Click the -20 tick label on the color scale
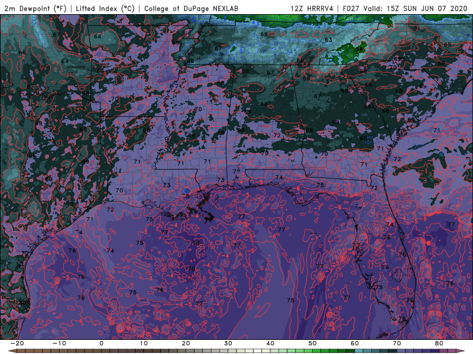Screen dimensions: 473x354 coord(17,343)
